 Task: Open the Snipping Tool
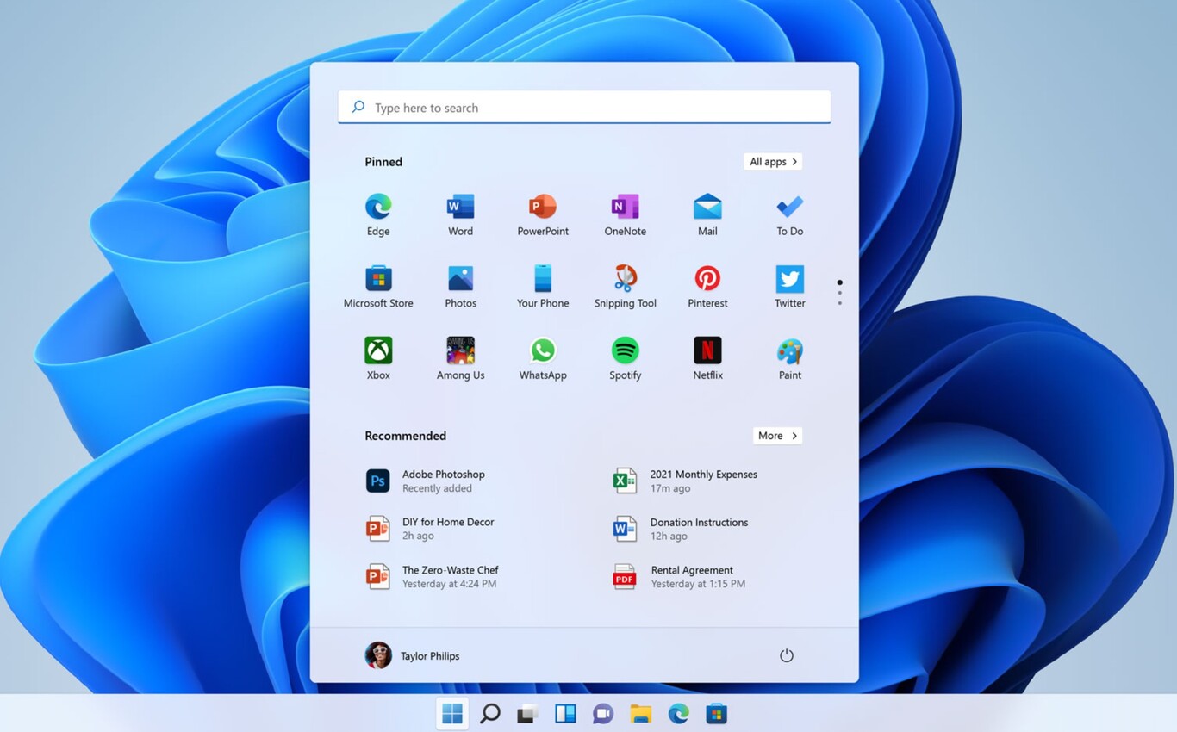pos(625,279)
